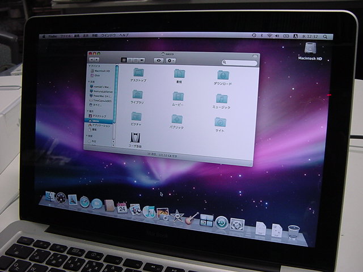
Task: Click the Macintosh HD desktop icon
Action: [310, 48]
